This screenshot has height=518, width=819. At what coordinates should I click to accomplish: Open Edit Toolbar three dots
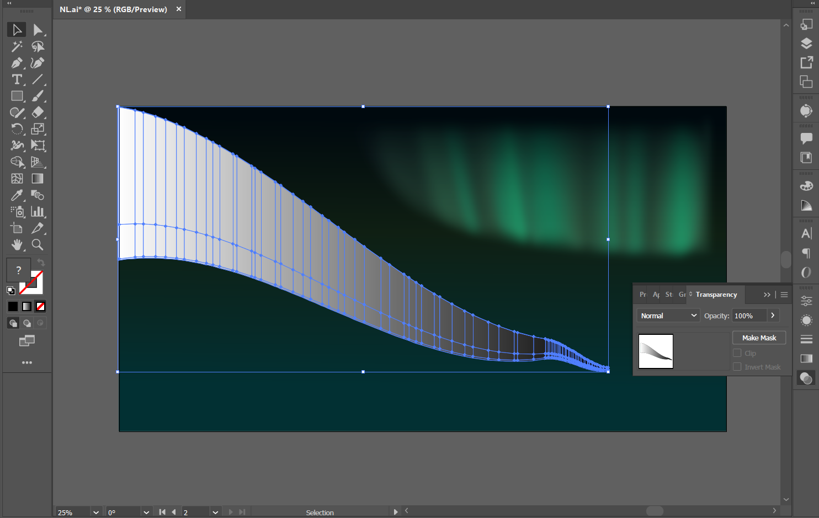tap(26, 362)
